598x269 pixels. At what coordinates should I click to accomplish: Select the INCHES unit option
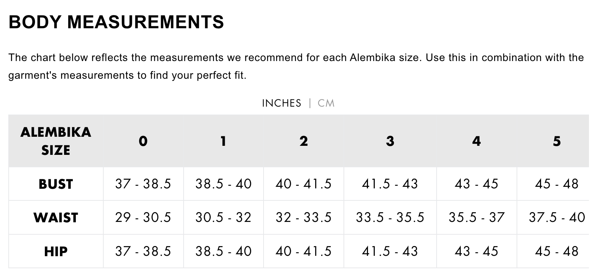pyautogui.click(x=282, y=103)
